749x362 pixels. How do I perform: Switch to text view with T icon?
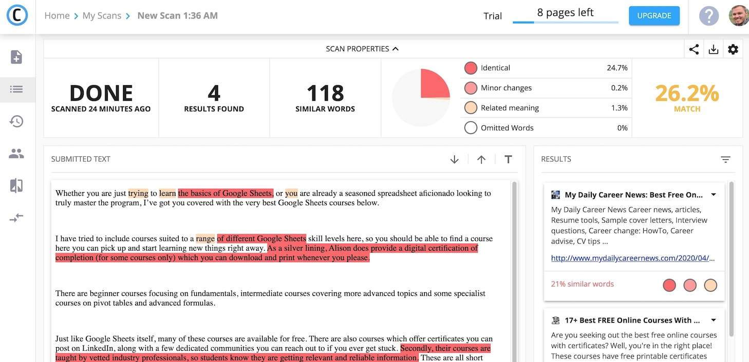pyautogui.click(x=508, y=159)
